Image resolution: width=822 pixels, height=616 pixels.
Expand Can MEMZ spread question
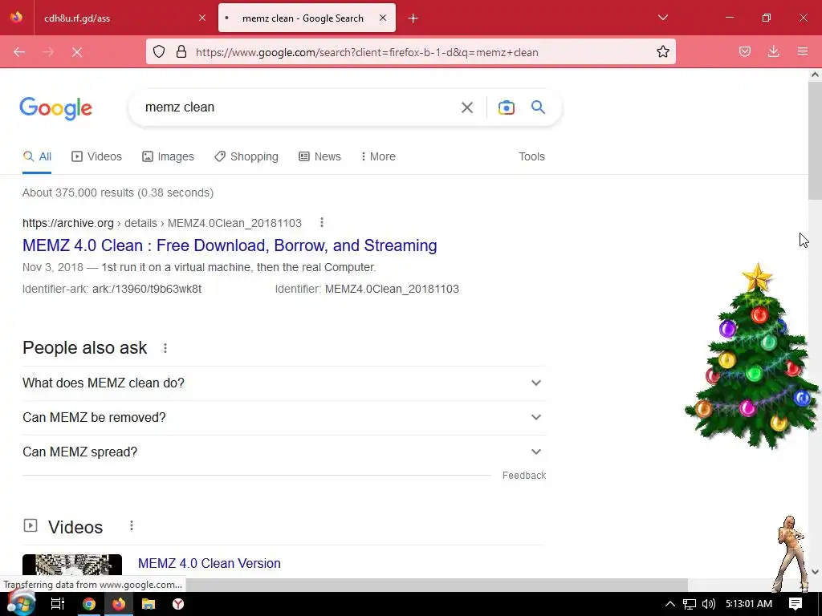[284, 452]
